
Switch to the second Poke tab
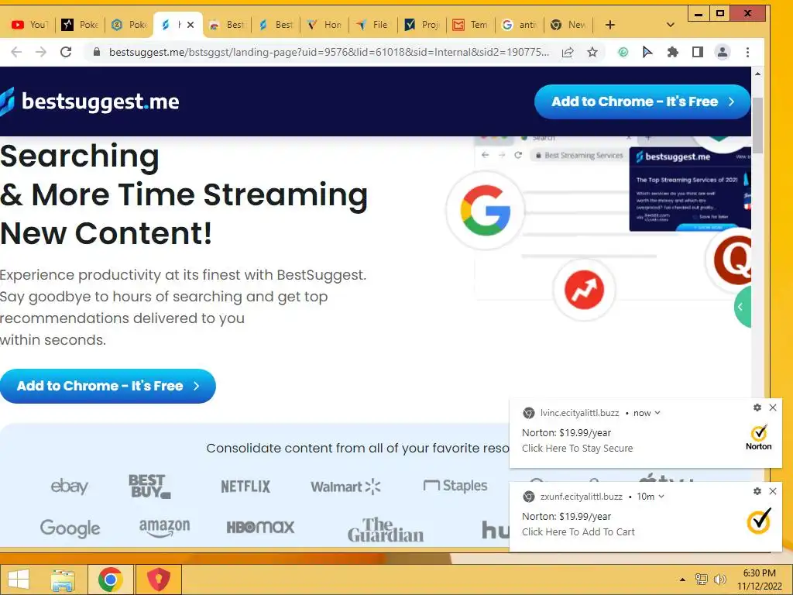pos(129,25)
